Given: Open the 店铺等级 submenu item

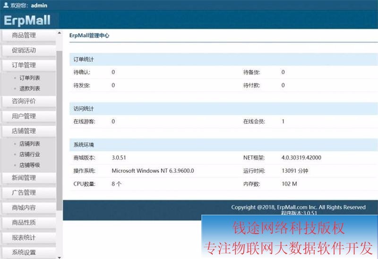Looking at the screenshot, I should point(30,165).
